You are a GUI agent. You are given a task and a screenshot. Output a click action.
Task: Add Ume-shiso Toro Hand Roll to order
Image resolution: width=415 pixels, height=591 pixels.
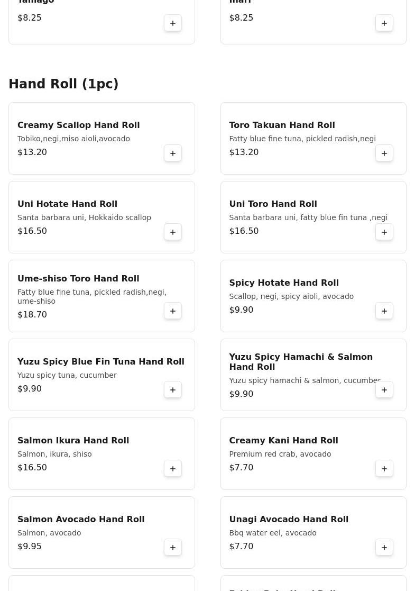173,311
